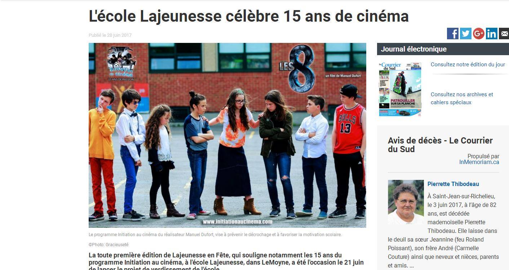The image size is (509, 270).
Task: Share the article on Facebook
Action: click(452, 34)
